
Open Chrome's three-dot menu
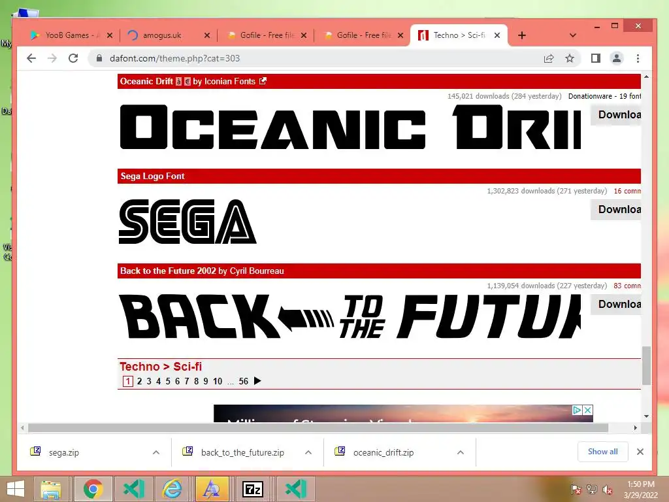click(x=638, y=58)
